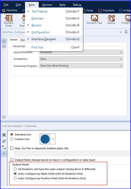
Task: Select the Custom Icon radio button
Action: (12, 139)
